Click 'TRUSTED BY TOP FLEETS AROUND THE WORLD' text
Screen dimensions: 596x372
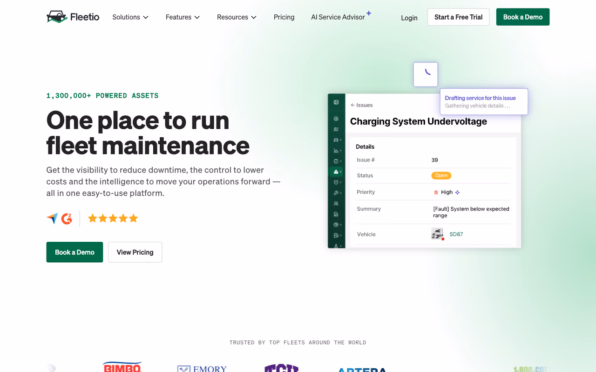(x=298, y=343)
